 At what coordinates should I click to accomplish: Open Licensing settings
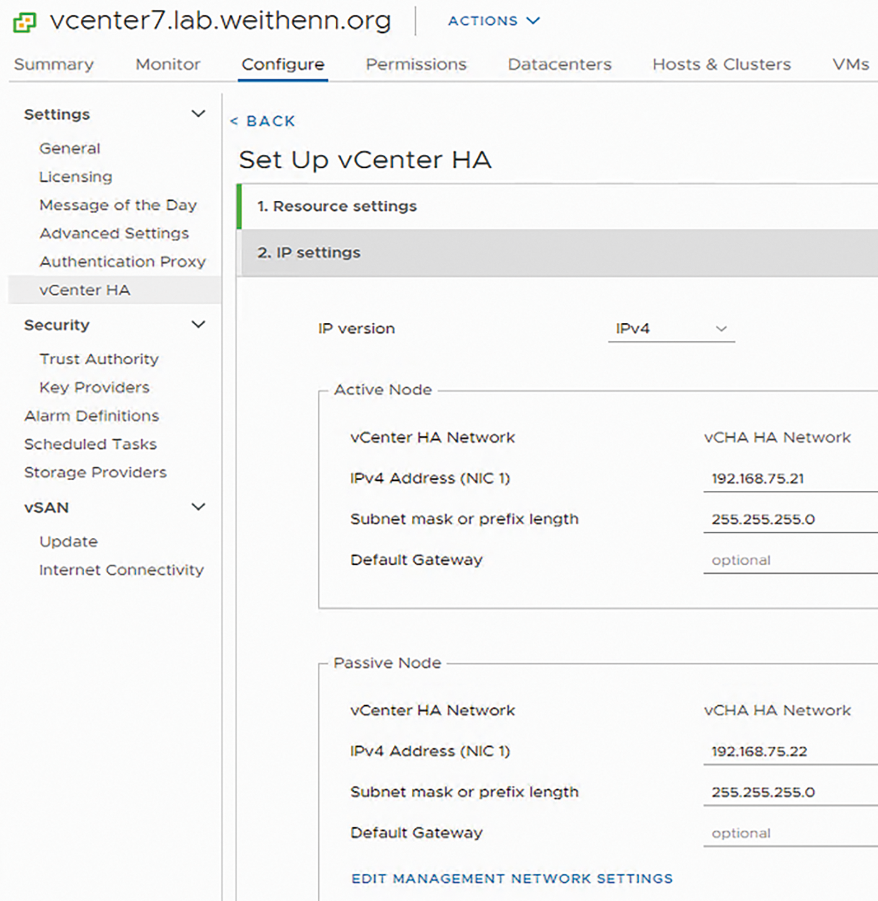[76, 177]
